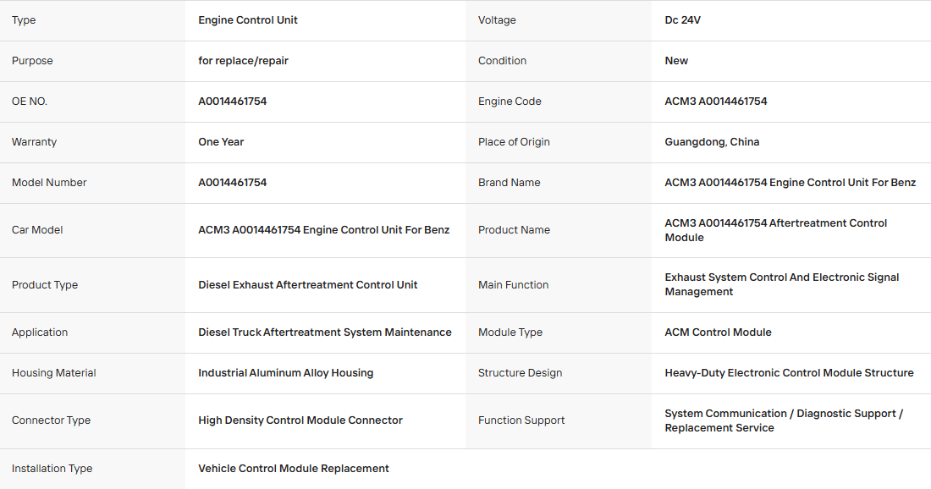Screen dimensions: 931x489
Task: Click the 'OE NO.' attribute label
Action: 30,102
